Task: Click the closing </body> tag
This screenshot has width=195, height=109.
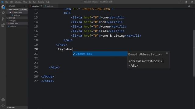Action: tap(48, 77)
